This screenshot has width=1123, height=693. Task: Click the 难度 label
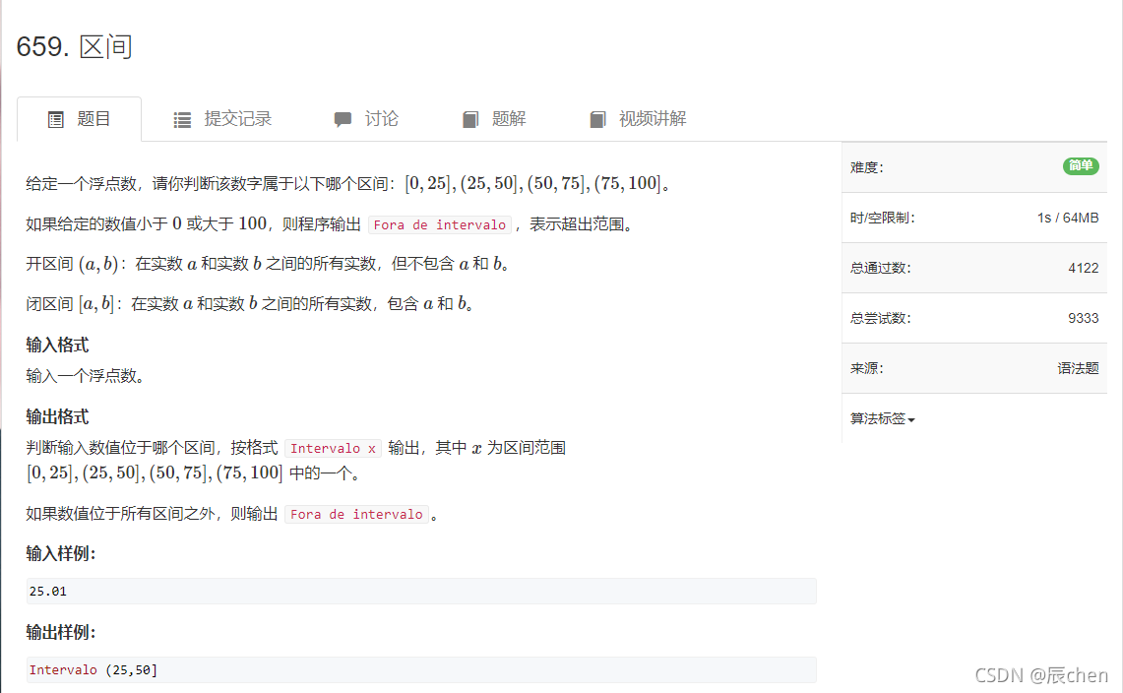click(866, 167)
